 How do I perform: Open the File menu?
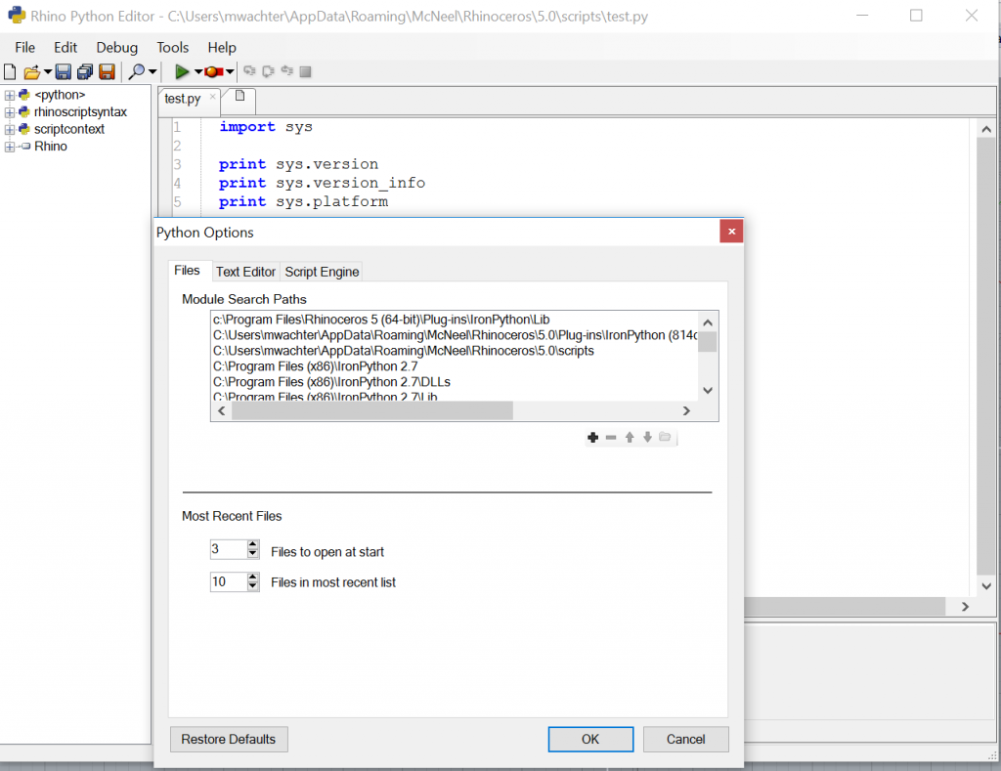24,48
